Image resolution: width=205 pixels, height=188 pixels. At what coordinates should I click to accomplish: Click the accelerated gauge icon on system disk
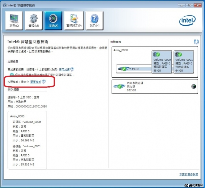[x=193, y=87]
